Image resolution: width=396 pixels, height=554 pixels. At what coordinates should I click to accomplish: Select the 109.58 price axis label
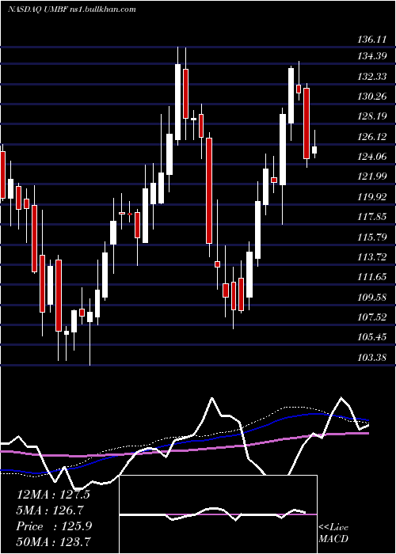[372, 297]
